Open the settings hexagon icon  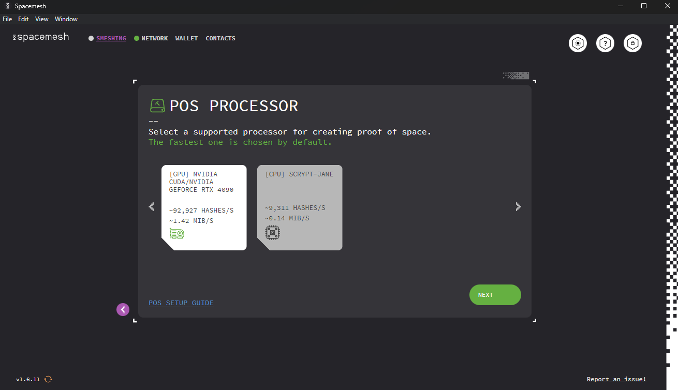(x=578, y=43)
